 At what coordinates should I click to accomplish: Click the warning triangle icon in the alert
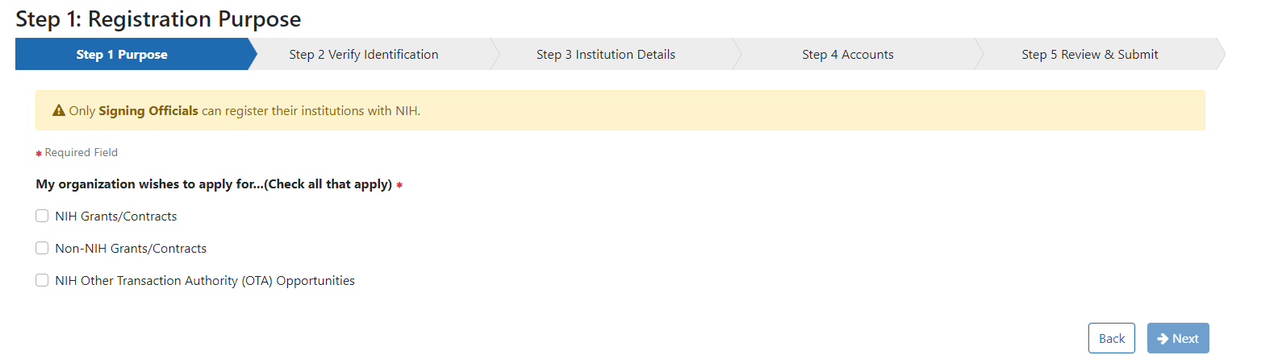coord(59,111)
